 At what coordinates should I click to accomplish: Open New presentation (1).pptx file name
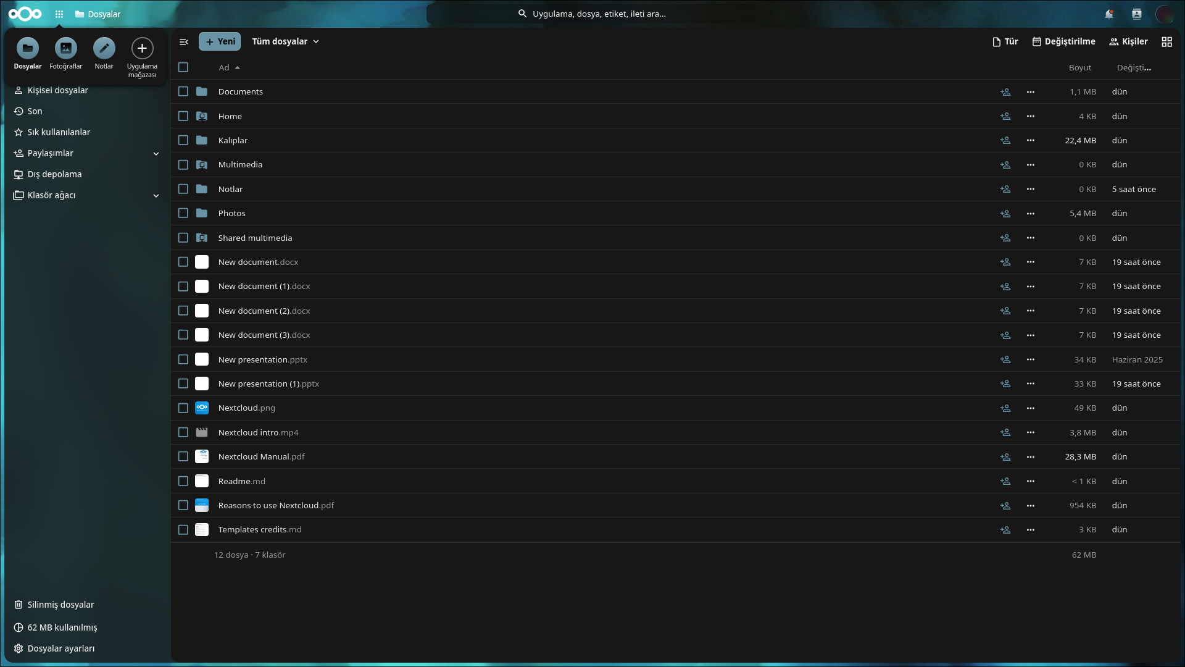pyautogui.click(x=268, y=384)
